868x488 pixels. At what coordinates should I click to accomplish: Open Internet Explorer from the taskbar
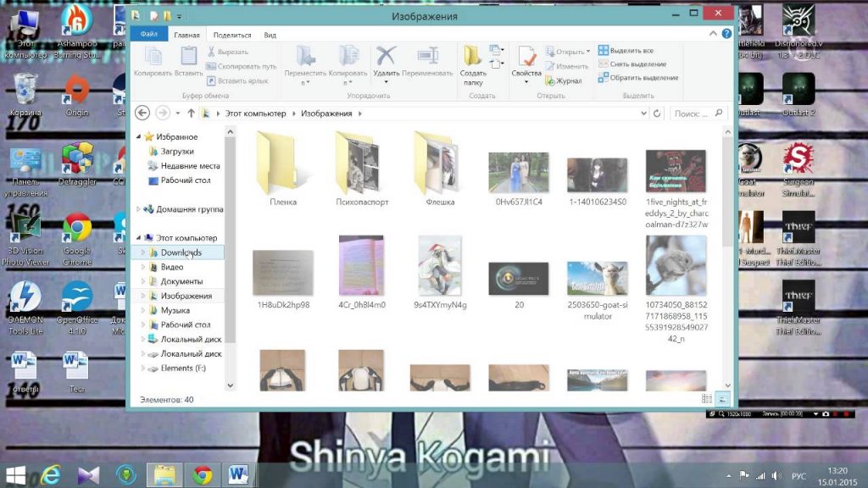[51, 475]
